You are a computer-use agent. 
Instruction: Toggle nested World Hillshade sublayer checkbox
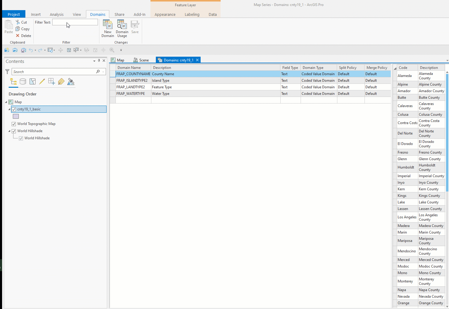coord(21,138)
